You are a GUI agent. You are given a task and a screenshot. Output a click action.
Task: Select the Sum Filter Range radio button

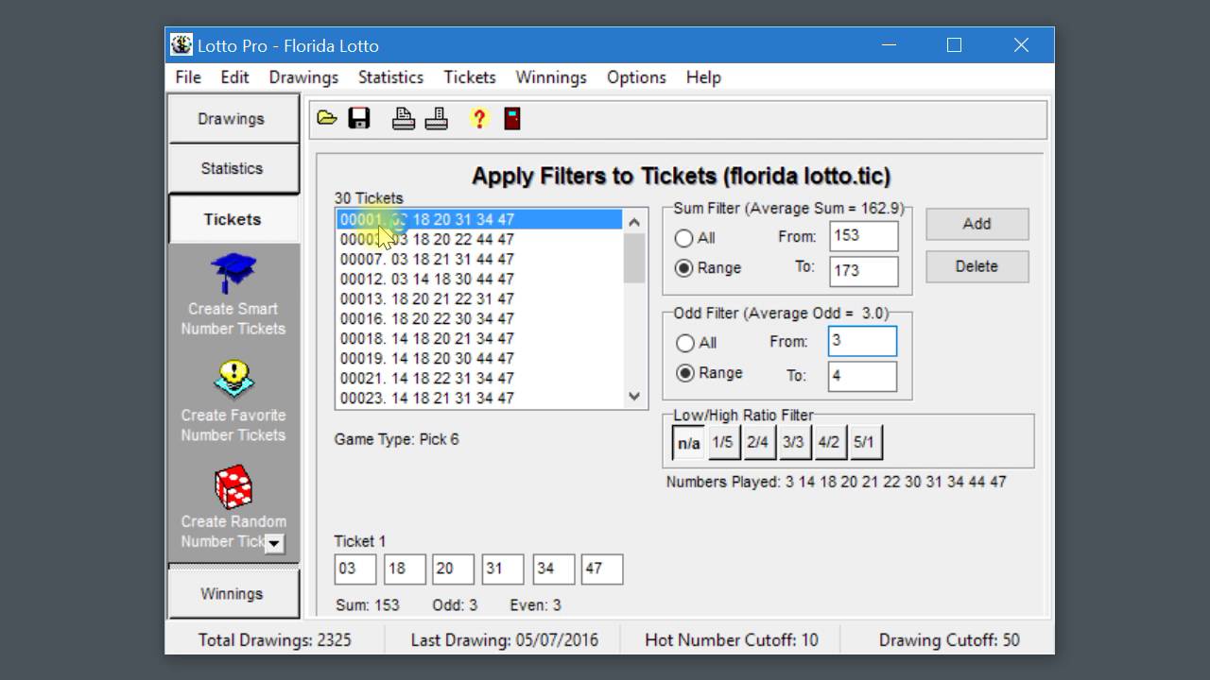pos(683,268)
